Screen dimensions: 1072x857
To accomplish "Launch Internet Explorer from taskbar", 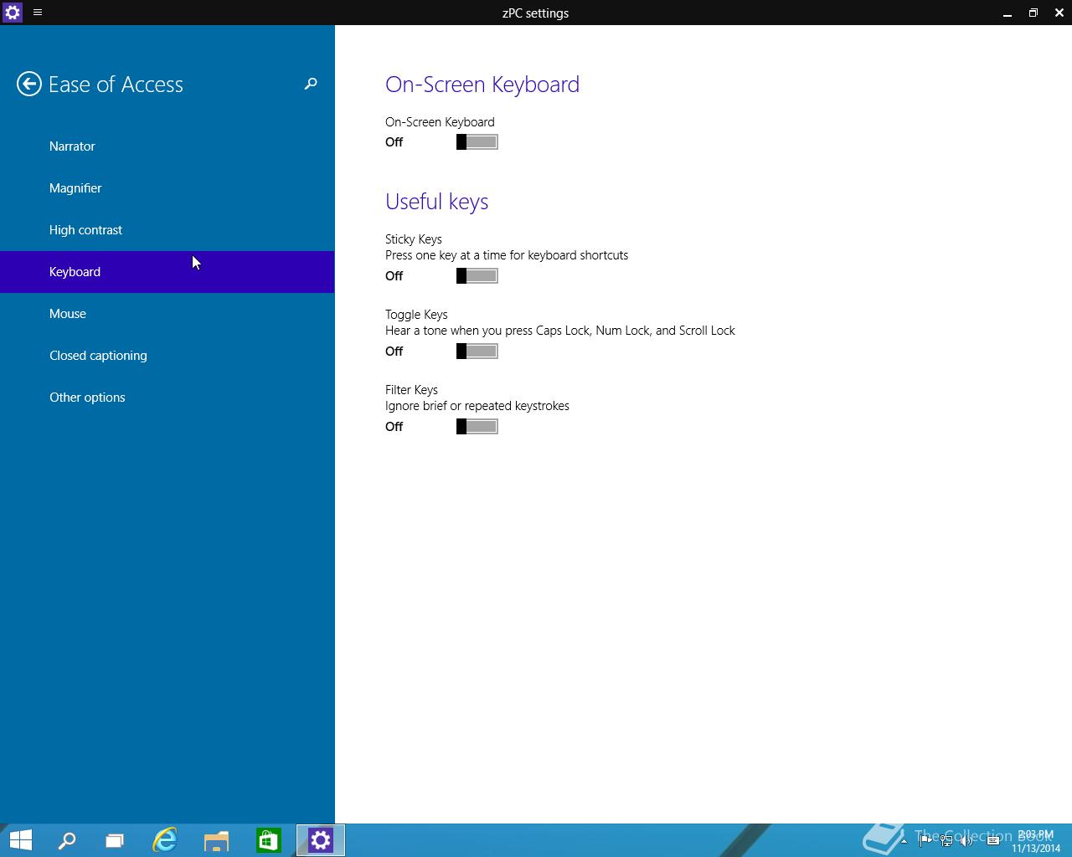I will point(165,840).
